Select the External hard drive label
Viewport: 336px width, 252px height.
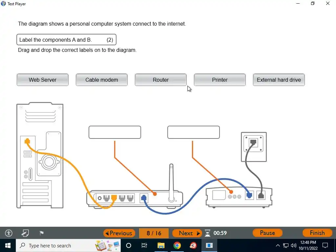pyautogui.click(x=279, y=80)
